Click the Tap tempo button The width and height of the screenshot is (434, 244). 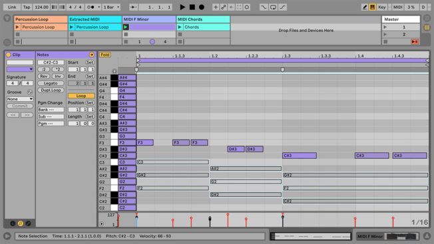click(x=27, y=7)
